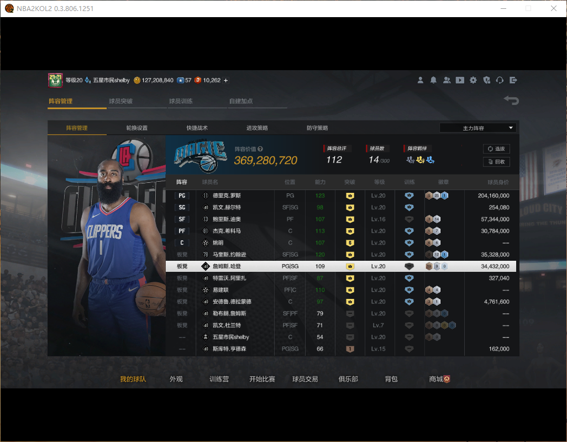Image resolution: width=567 pixels, height=442 pixels.
Task: Click the C lineup slot
Action: pos(182,243)
